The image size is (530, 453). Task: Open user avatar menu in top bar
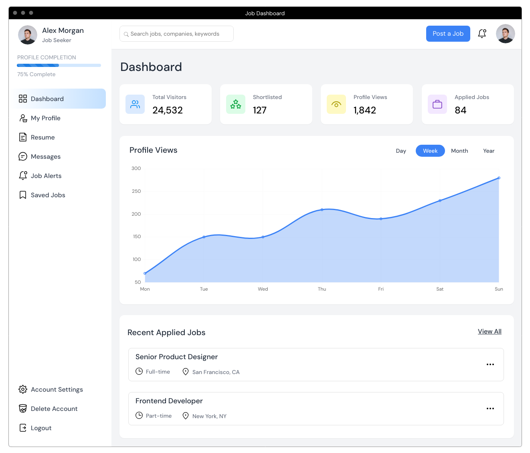[505, 34]
